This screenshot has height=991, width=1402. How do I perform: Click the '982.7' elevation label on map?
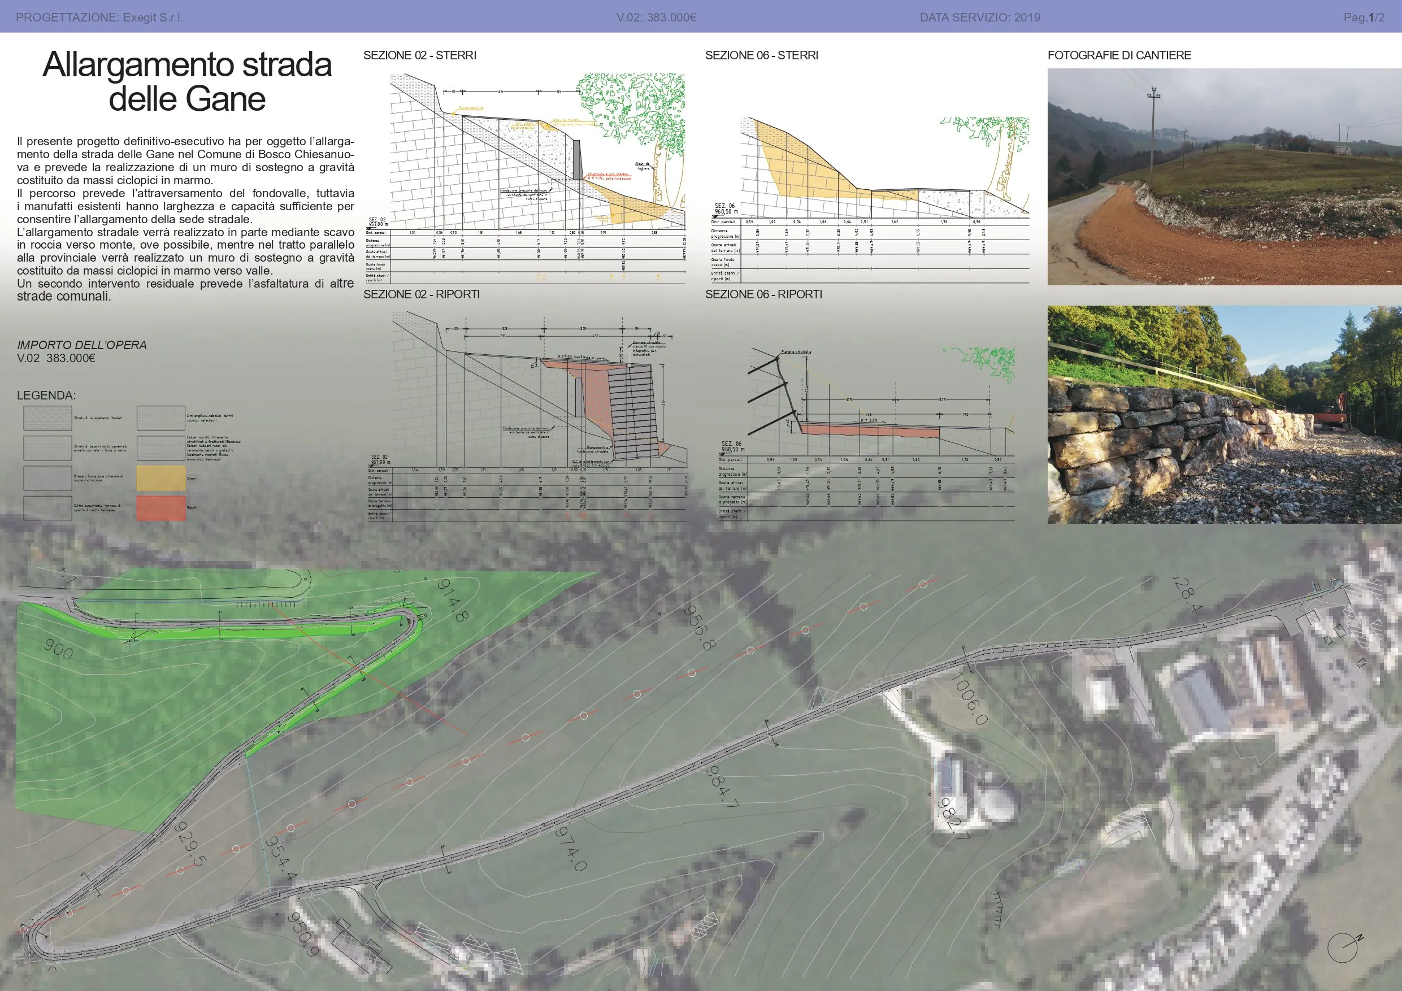(x=953, y=818)
